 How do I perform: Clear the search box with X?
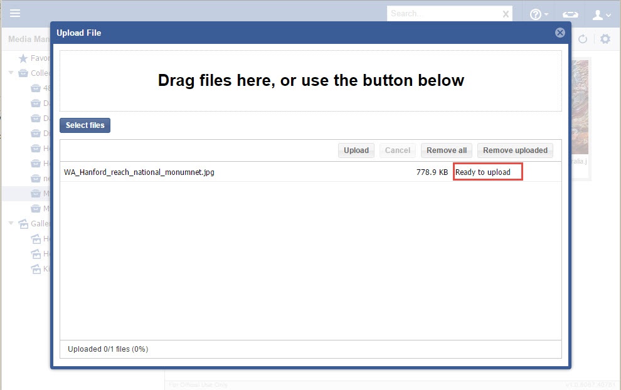click(x=506, y=14)
